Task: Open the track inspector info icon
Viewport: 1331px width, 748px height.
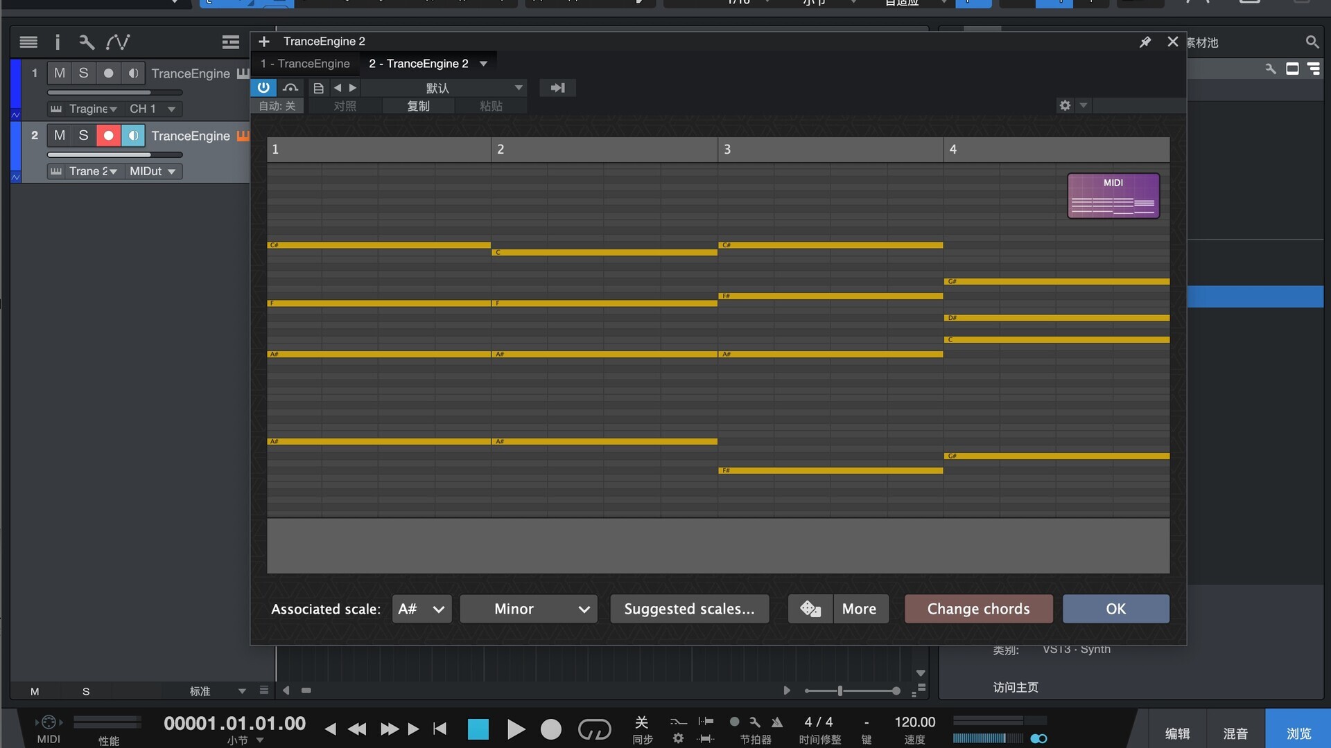Action: click(x=58, y=42)
